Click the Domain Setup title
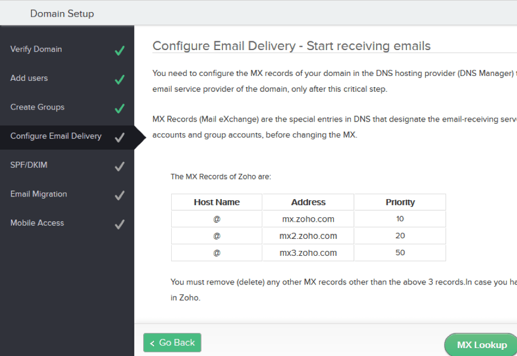 pos(62,13)
